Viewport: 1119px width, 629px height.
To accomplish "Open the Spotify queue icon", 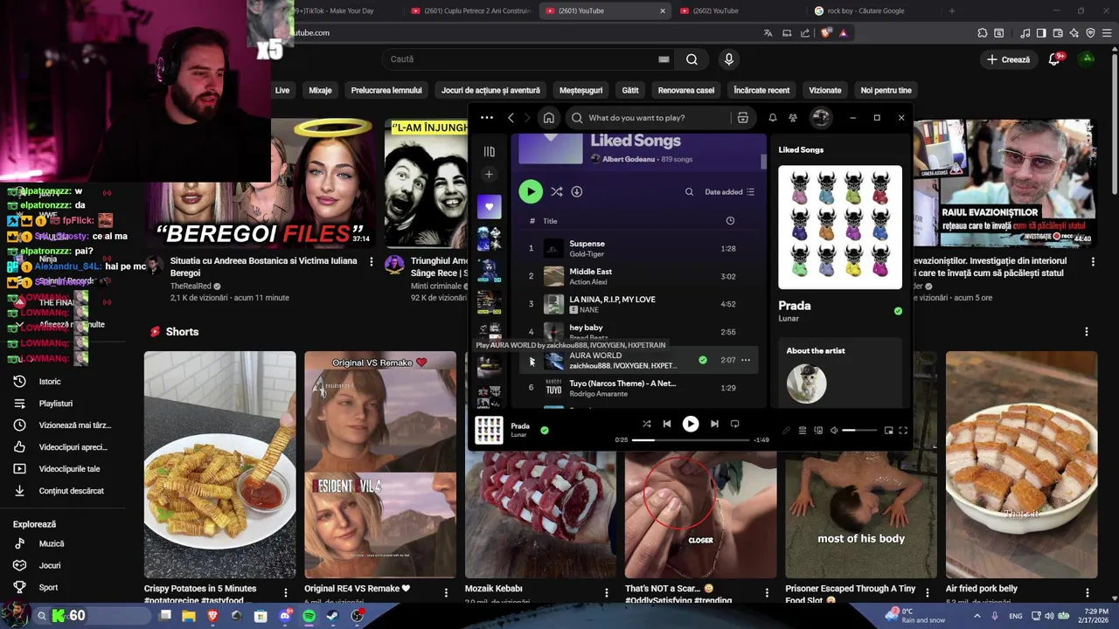I will 803,431.
